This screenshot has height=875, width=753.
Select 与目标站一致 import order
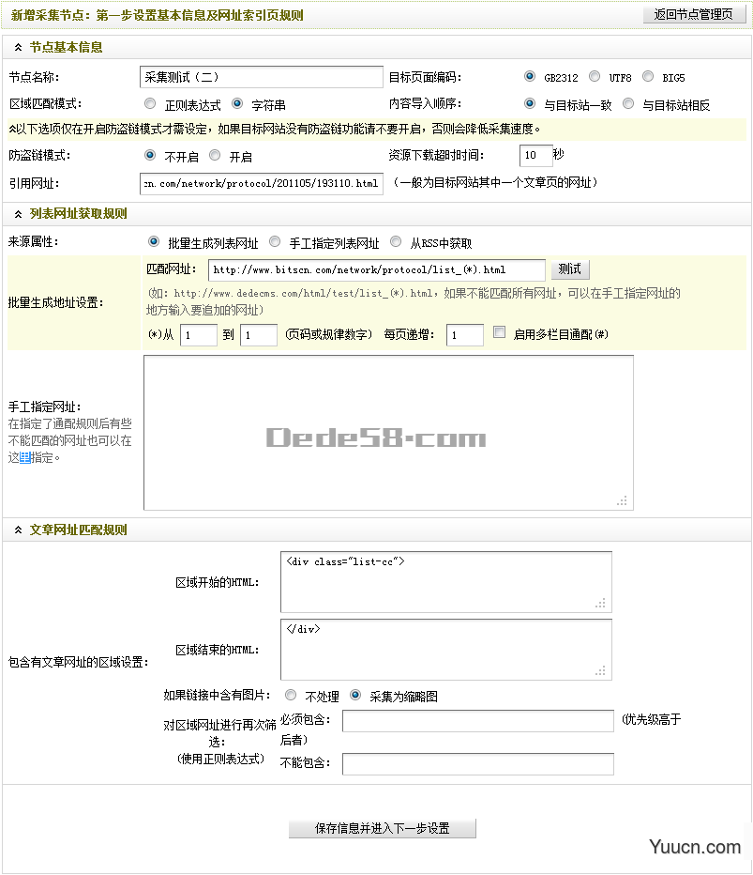click(530, 104)
